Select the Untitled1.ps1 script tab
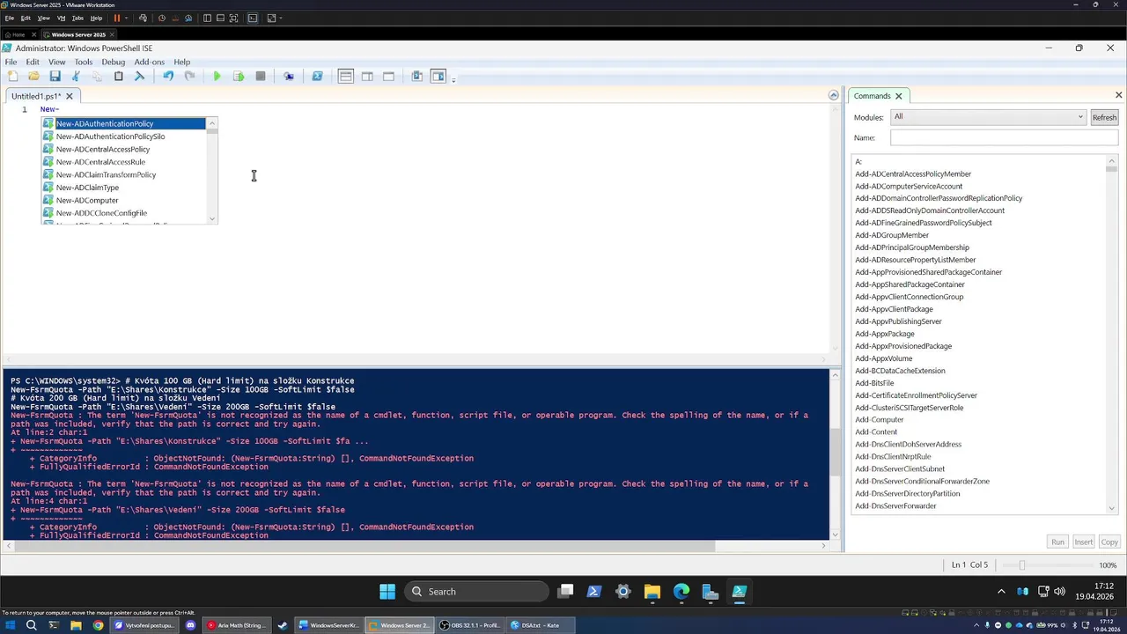Viewport: 1127px width, 634px height. (36, 96)
